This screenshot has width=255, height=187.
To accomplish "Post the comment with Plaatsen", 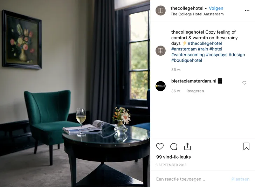I will coord(240,179).
